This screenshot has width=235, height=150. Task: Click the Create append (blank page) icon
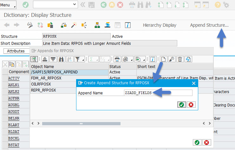pos(163,59)
